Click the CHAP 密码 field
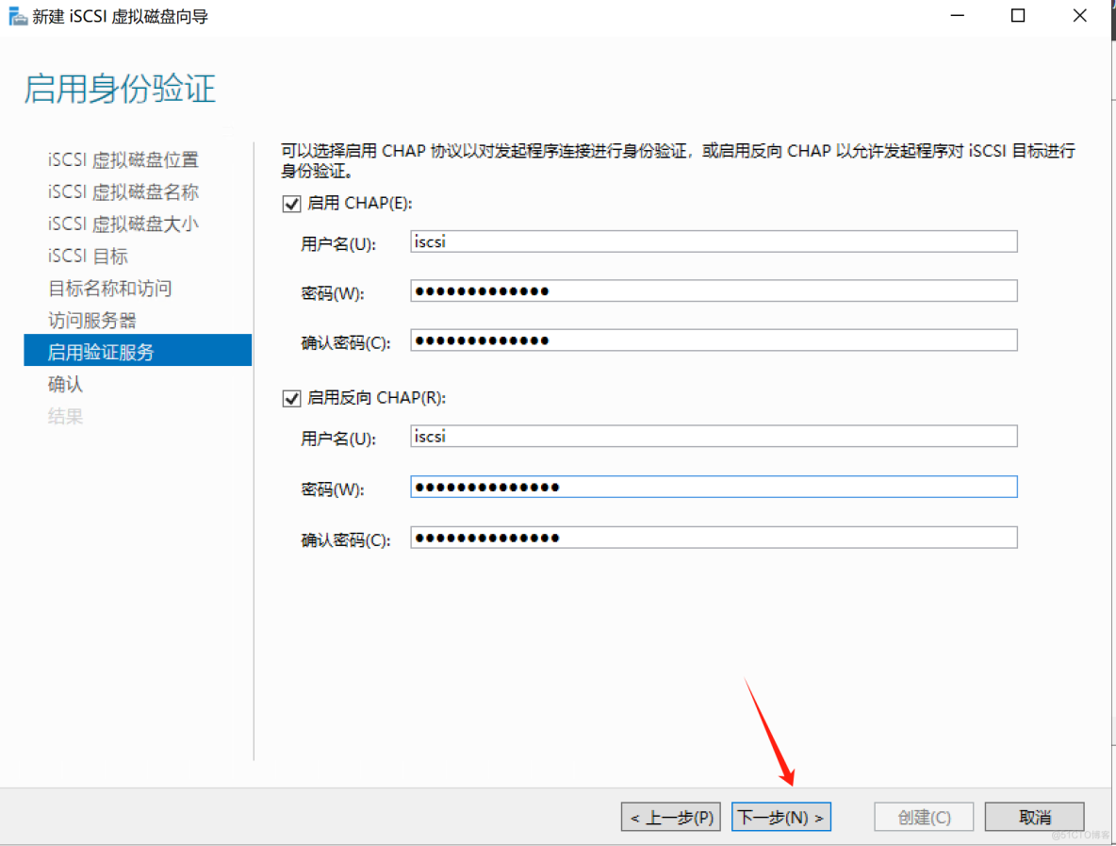Image resolution: width=1116 pixels, height=846 pixels. 714,290
